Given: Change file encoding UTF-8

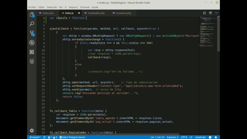Looking at the screenshot, I should (184, 137).
